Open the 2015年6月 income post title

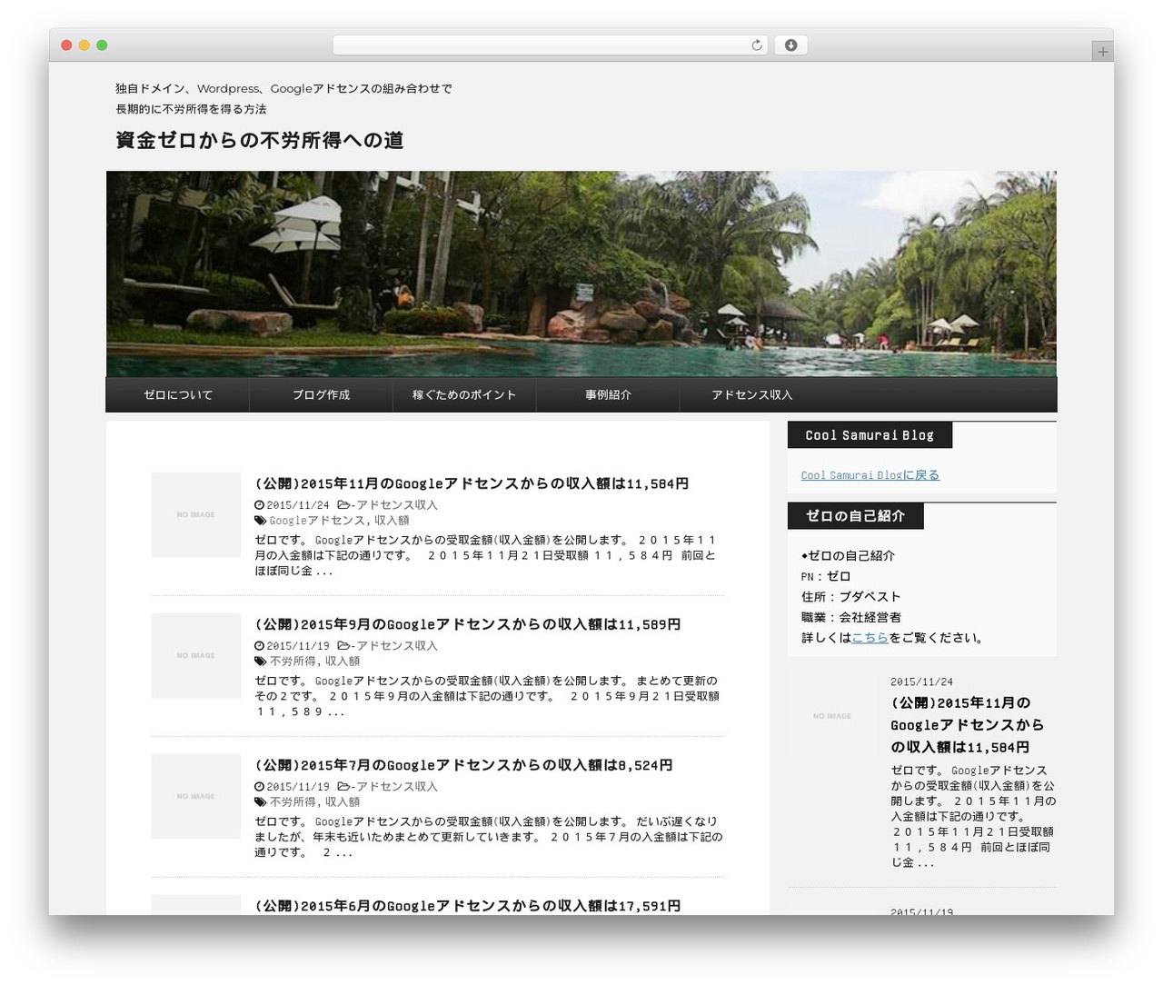pyautogui.click(x=468, y=906)
